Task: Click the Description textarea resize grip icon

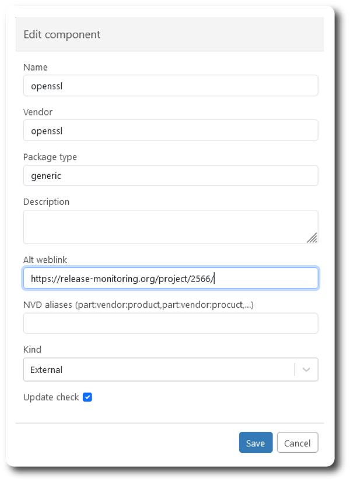Action: pyautogui.click(x=312, y=238)
